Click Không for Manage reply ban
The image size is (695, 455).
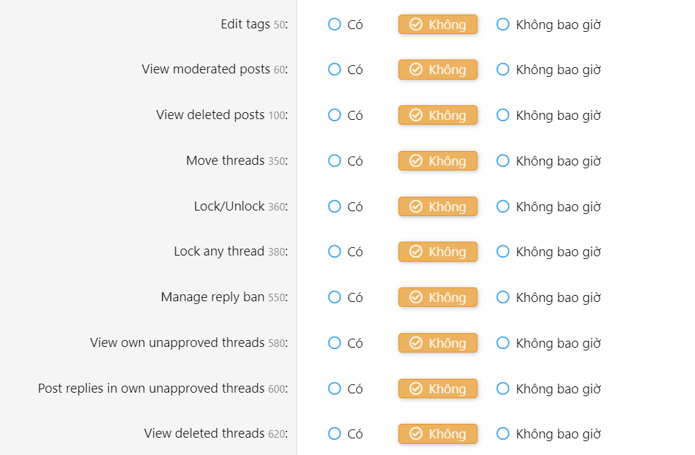438,297
